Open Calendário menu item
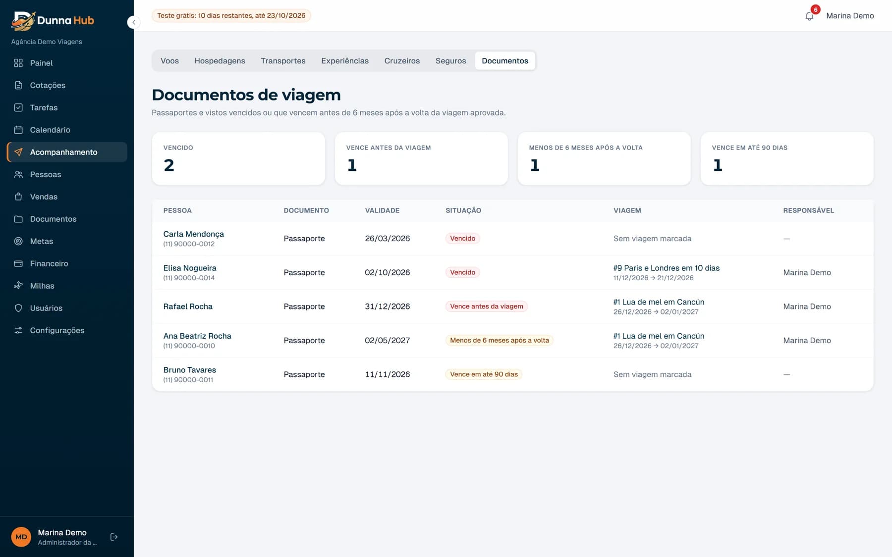This screenshot has height=557, width=892. [67, 130]
